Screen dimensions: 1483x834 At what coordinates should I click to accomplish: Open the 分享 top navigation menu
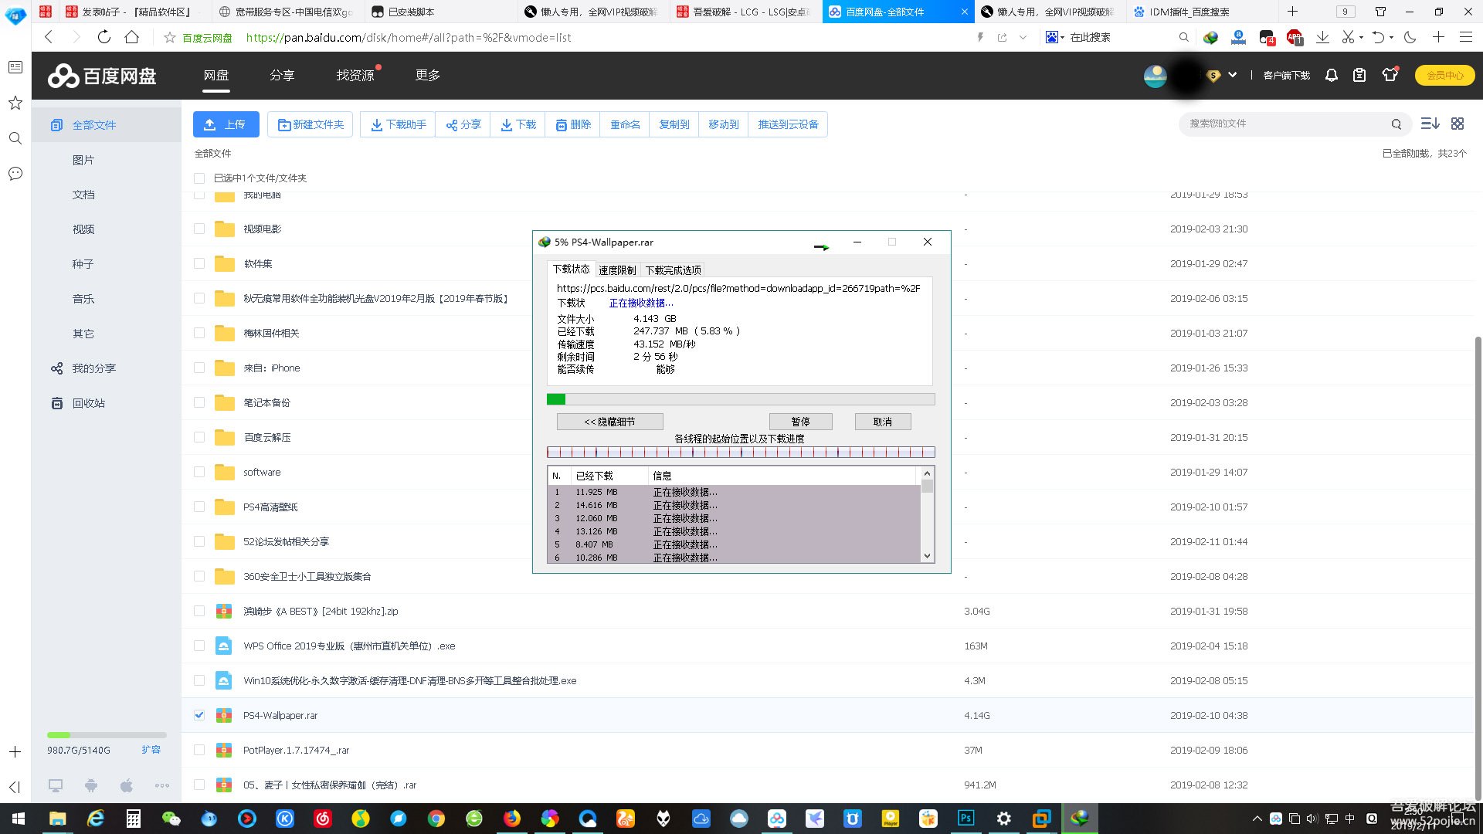282,75
